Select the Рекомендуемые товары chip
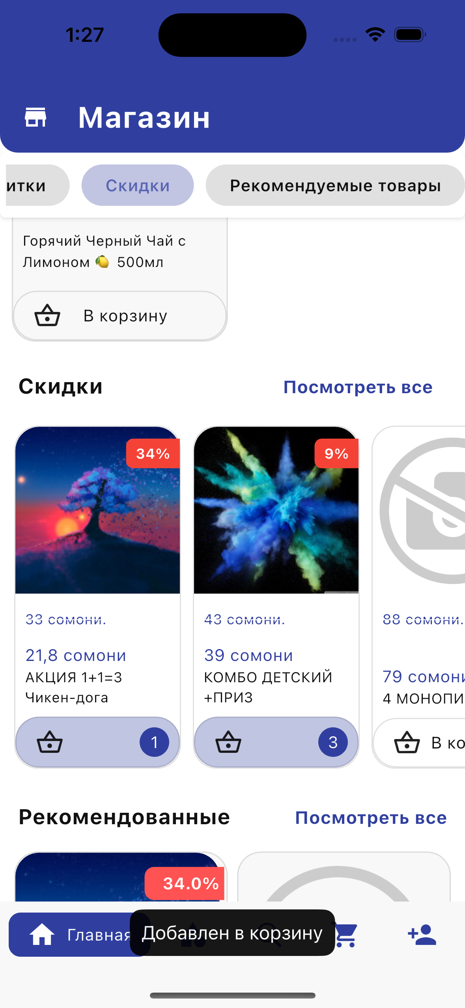 (335, 185)
